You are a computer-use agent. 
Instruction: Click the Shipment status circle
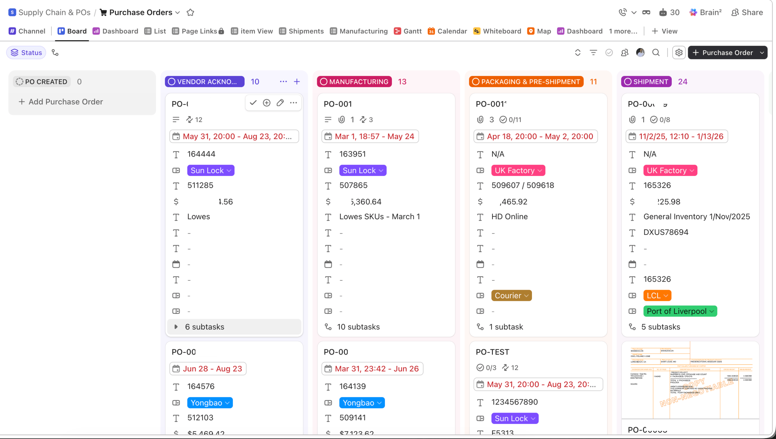pyautogui.click(x=628, y=82)
